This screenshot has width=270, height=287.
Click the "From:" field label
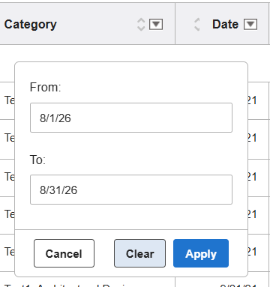click(46, 88)
